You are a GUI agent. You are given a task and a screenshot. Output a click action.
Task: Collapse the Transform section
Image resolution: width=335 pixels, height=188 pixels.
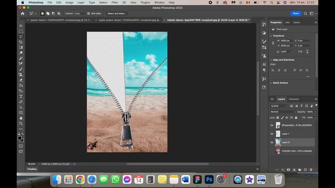tap(271, 36)
